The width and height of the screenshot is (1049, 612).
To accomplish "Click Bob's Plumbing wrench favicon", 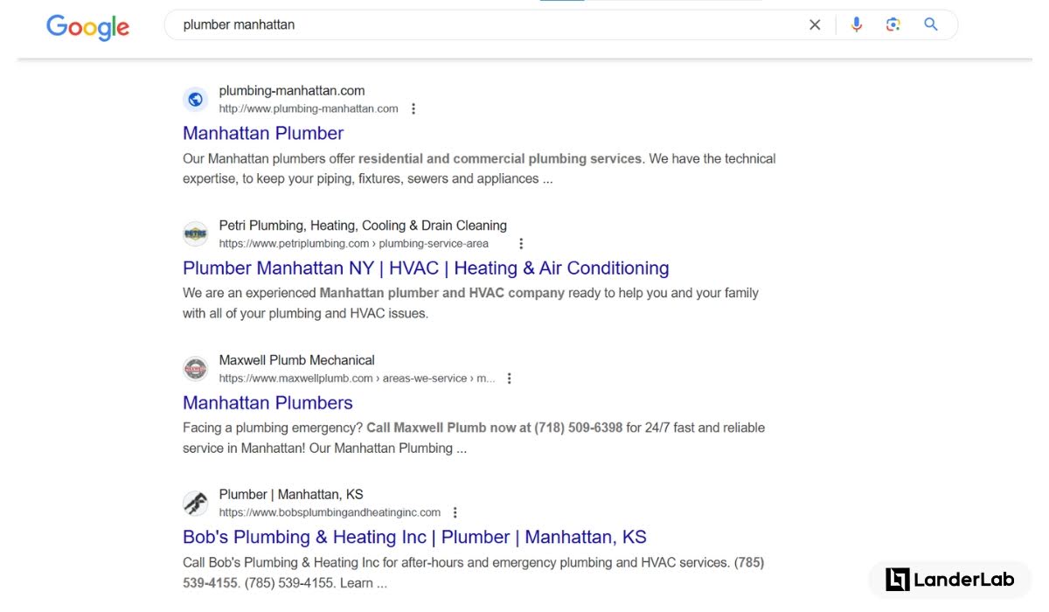I will point(196,504).
